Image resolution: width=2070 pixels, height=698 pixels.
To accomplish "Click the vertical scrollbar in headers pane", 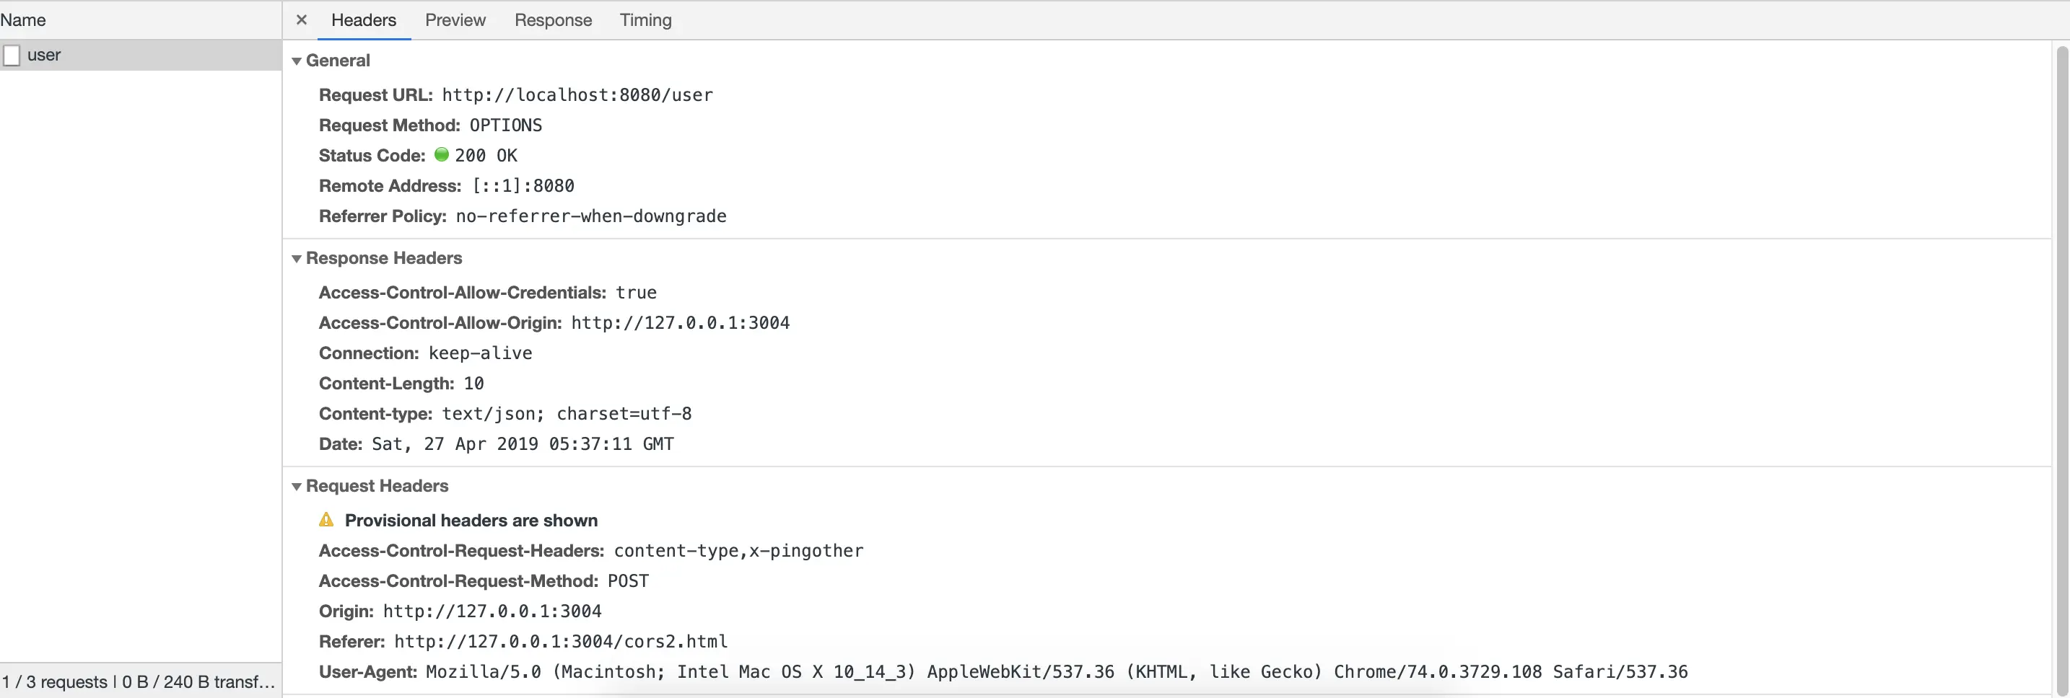I will point(2061,361).
